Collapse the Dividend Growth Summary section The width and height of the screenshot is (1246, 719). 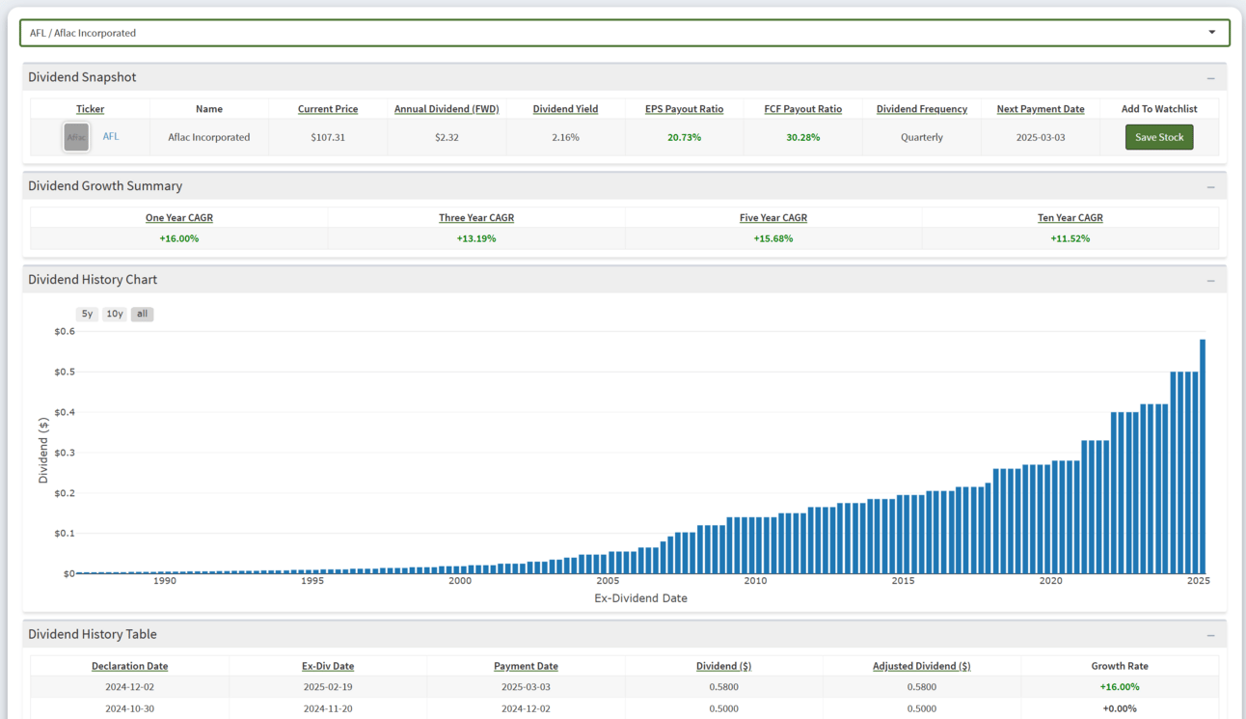click(1210, 186)
